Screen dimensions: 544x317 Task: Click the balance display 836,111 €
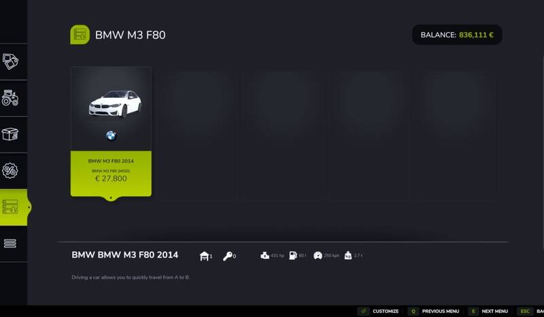coord(457,35)
